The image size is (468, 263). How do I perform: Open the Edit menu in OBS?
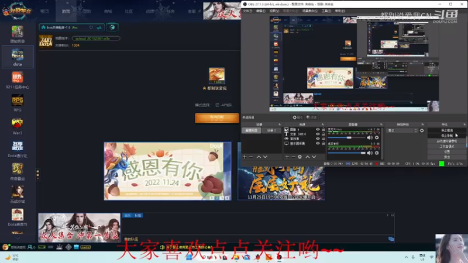(261, 11)
